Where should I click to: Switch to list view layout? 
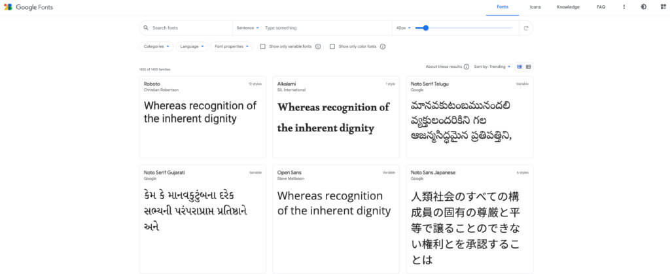528,67
